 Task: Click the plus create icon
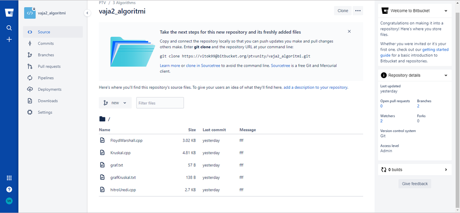[9, 39]
